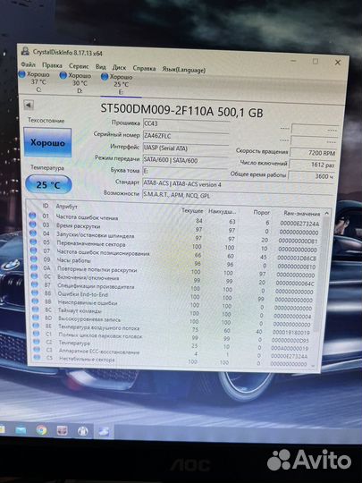The width and height of the screenshot is (362, 483).
Task: Select Время раскрутки attribute row
Action: click(x=174, y=229)
